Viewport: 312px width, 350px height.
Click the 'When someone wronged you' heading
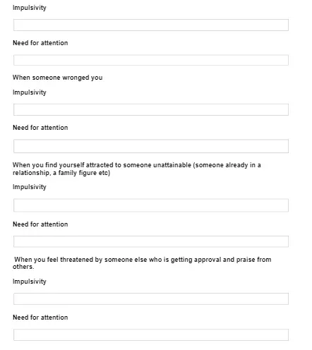(x=58, y=78)
